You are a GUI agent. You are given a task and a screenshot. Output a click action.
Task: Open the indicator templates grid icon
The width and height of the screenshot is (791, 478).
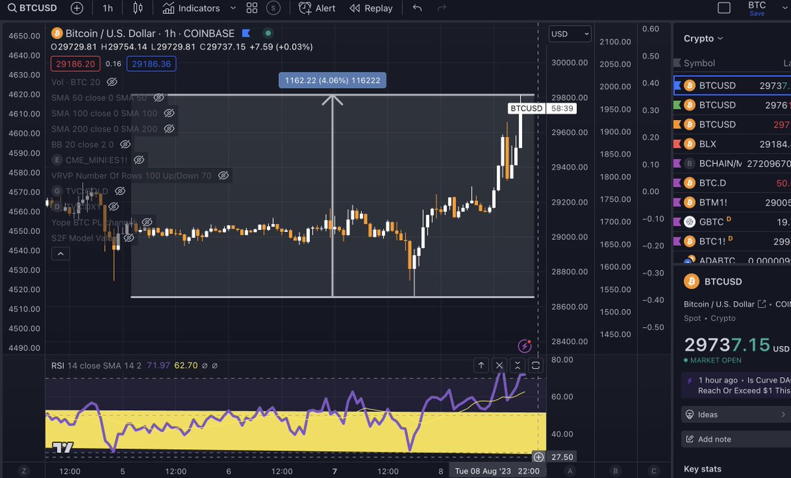252,8
